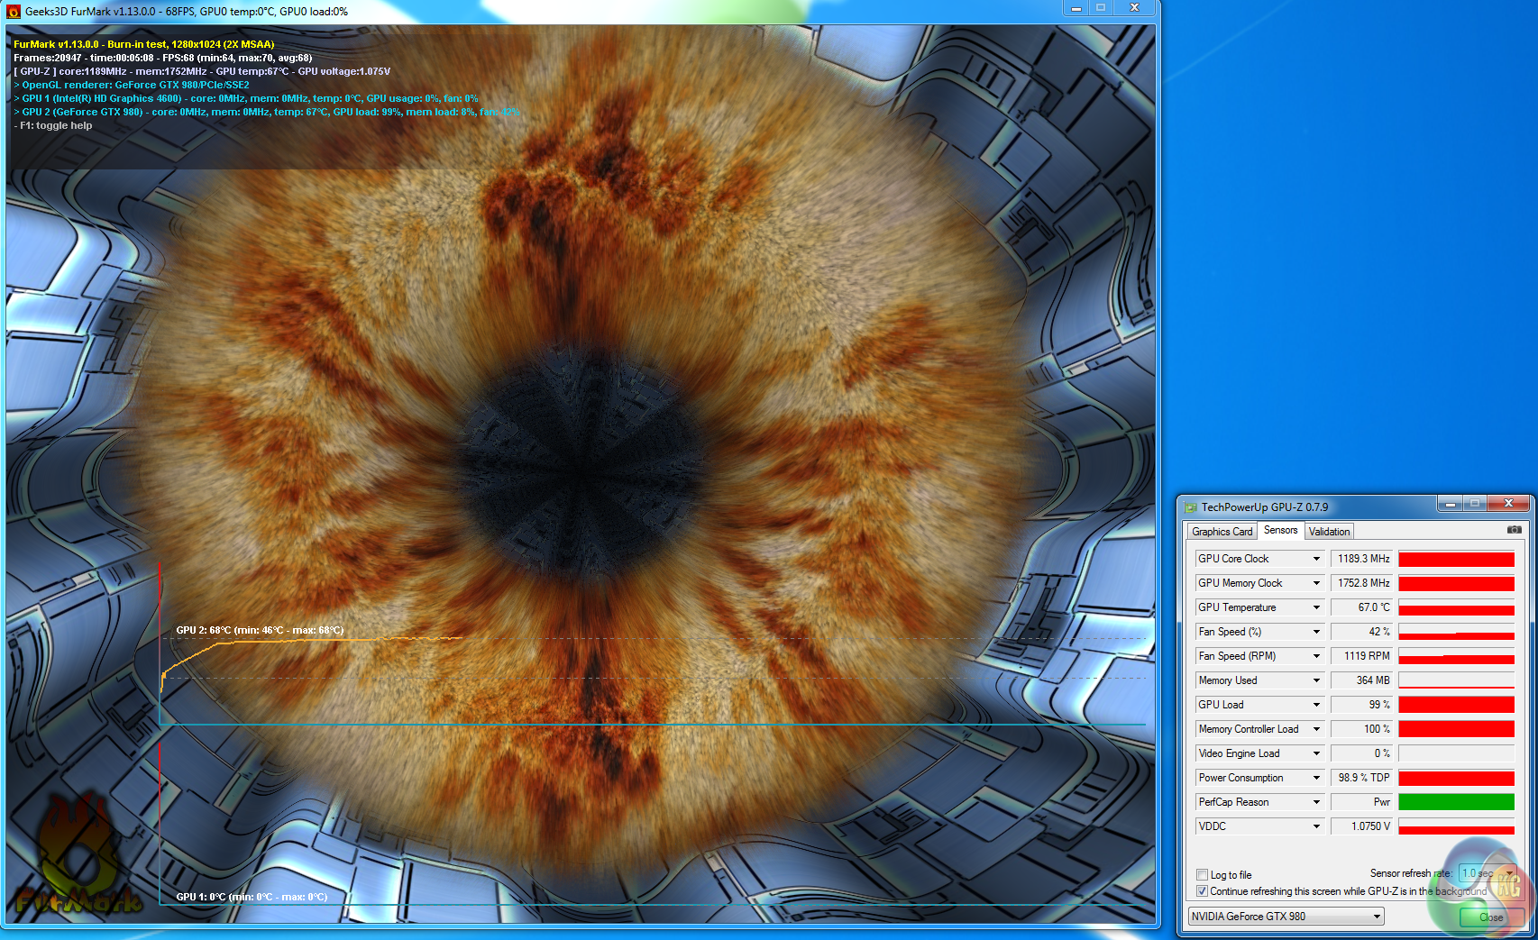
Task: Click the Fan Speed (RPM) history graph
Action: click(x=1456, y=656)
